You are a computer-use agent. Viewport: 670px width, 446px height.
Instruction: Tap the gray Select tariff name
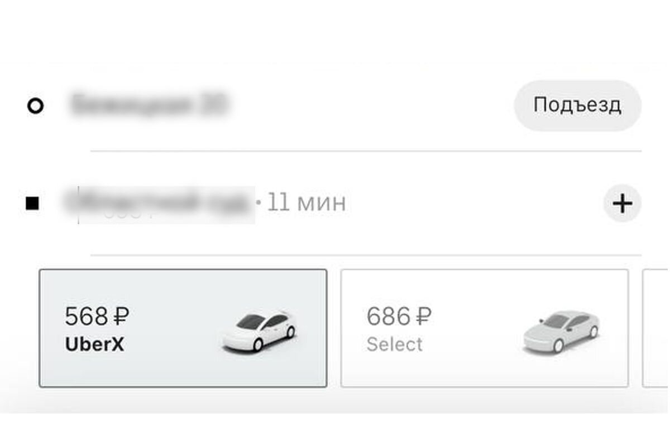394,345
